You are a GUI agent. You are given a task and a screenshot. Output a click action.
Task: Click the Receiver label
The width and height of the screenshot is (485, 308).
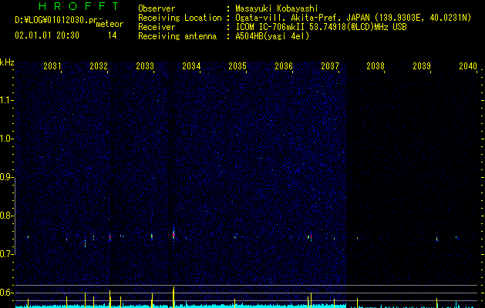157,27
